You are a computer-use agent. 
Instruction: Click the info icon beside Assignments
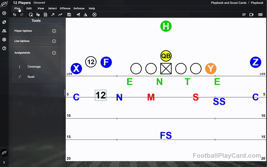(x=54, y=53)
